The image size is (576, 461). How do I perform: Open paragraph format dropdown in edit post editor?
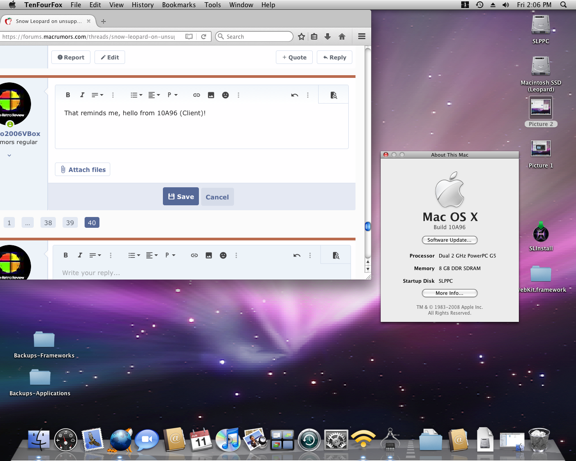[x=172, y=95]
